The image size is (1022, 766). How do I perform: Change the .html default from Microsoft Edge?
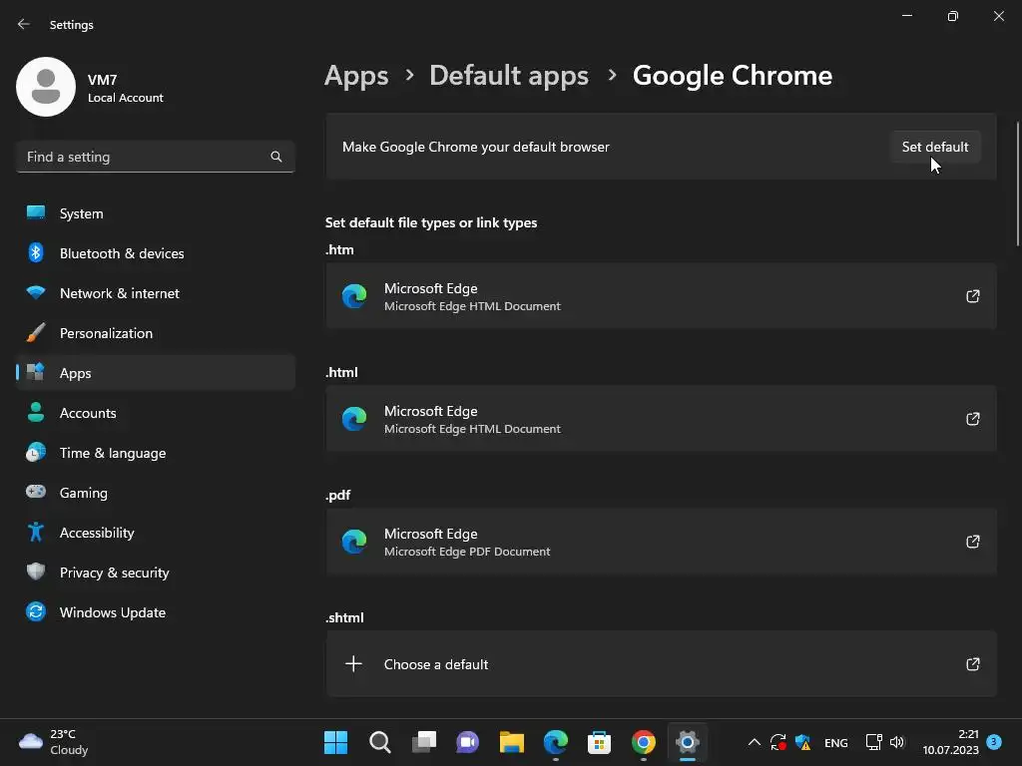pos(661,419)
